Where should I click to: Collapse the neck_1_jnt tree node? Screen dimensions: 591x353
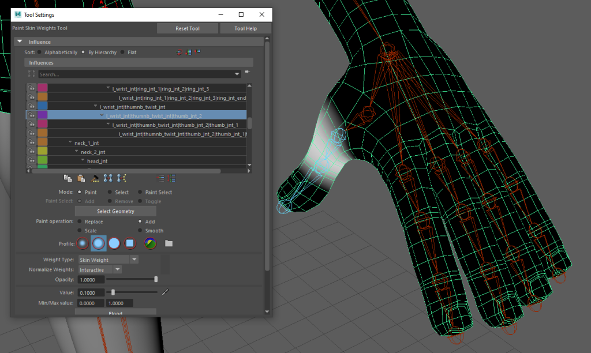[70, 142]
